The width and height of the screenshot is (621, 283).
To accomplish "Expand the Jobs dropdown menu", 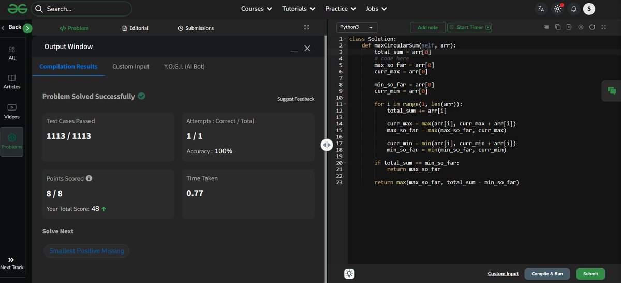I will (x=376, y=9).
